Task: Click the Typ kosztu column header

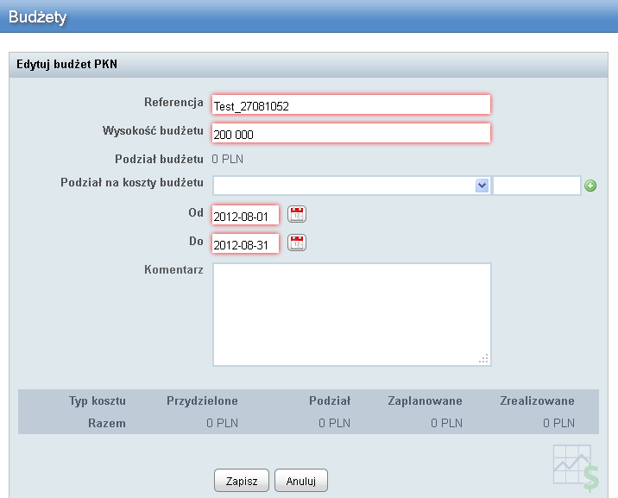Action: coord(98,401)
